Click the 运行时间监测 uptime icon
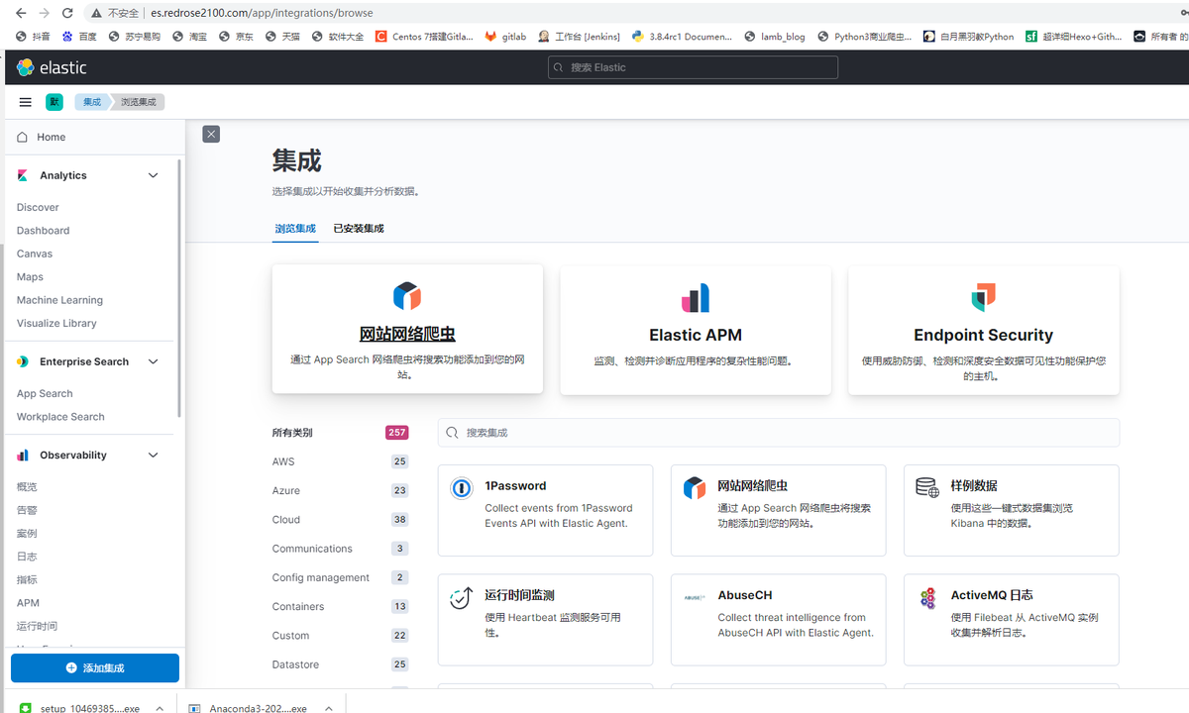The width and height of the screenshot is (1189, 713). [461, 597]
